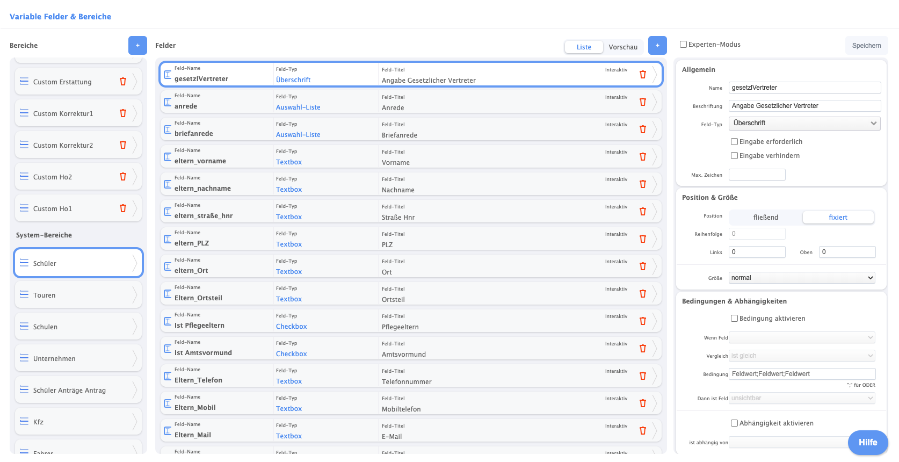The width and height of the screenshot is (899, 462).
Task: Click trash icon for Custom Ho1
Action: point(123,208)
